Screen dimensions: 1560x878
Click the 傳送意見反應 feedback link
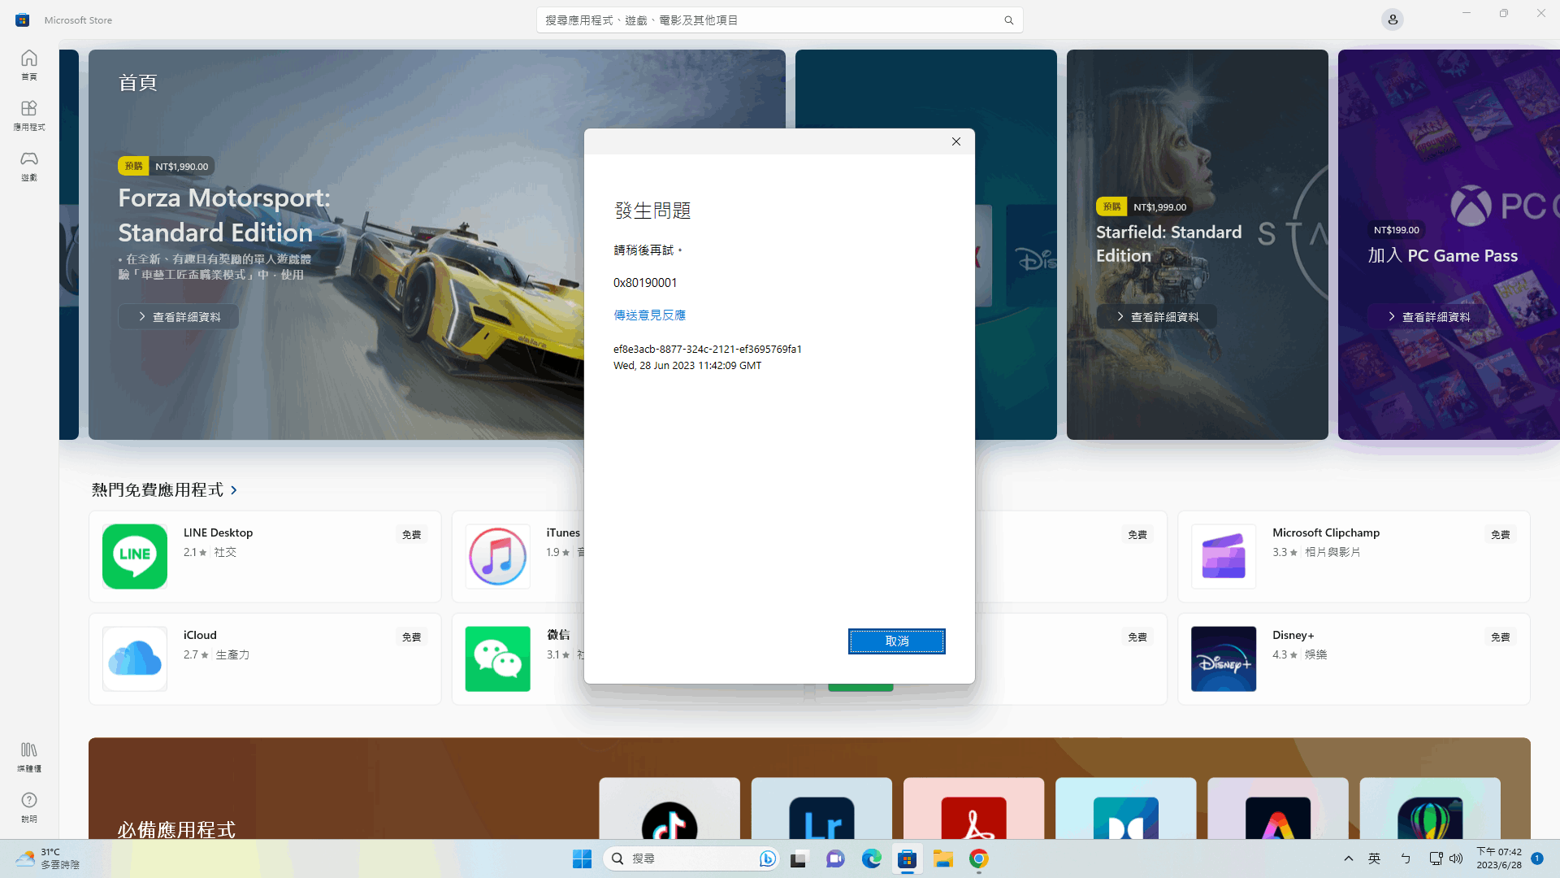(649, 315)
